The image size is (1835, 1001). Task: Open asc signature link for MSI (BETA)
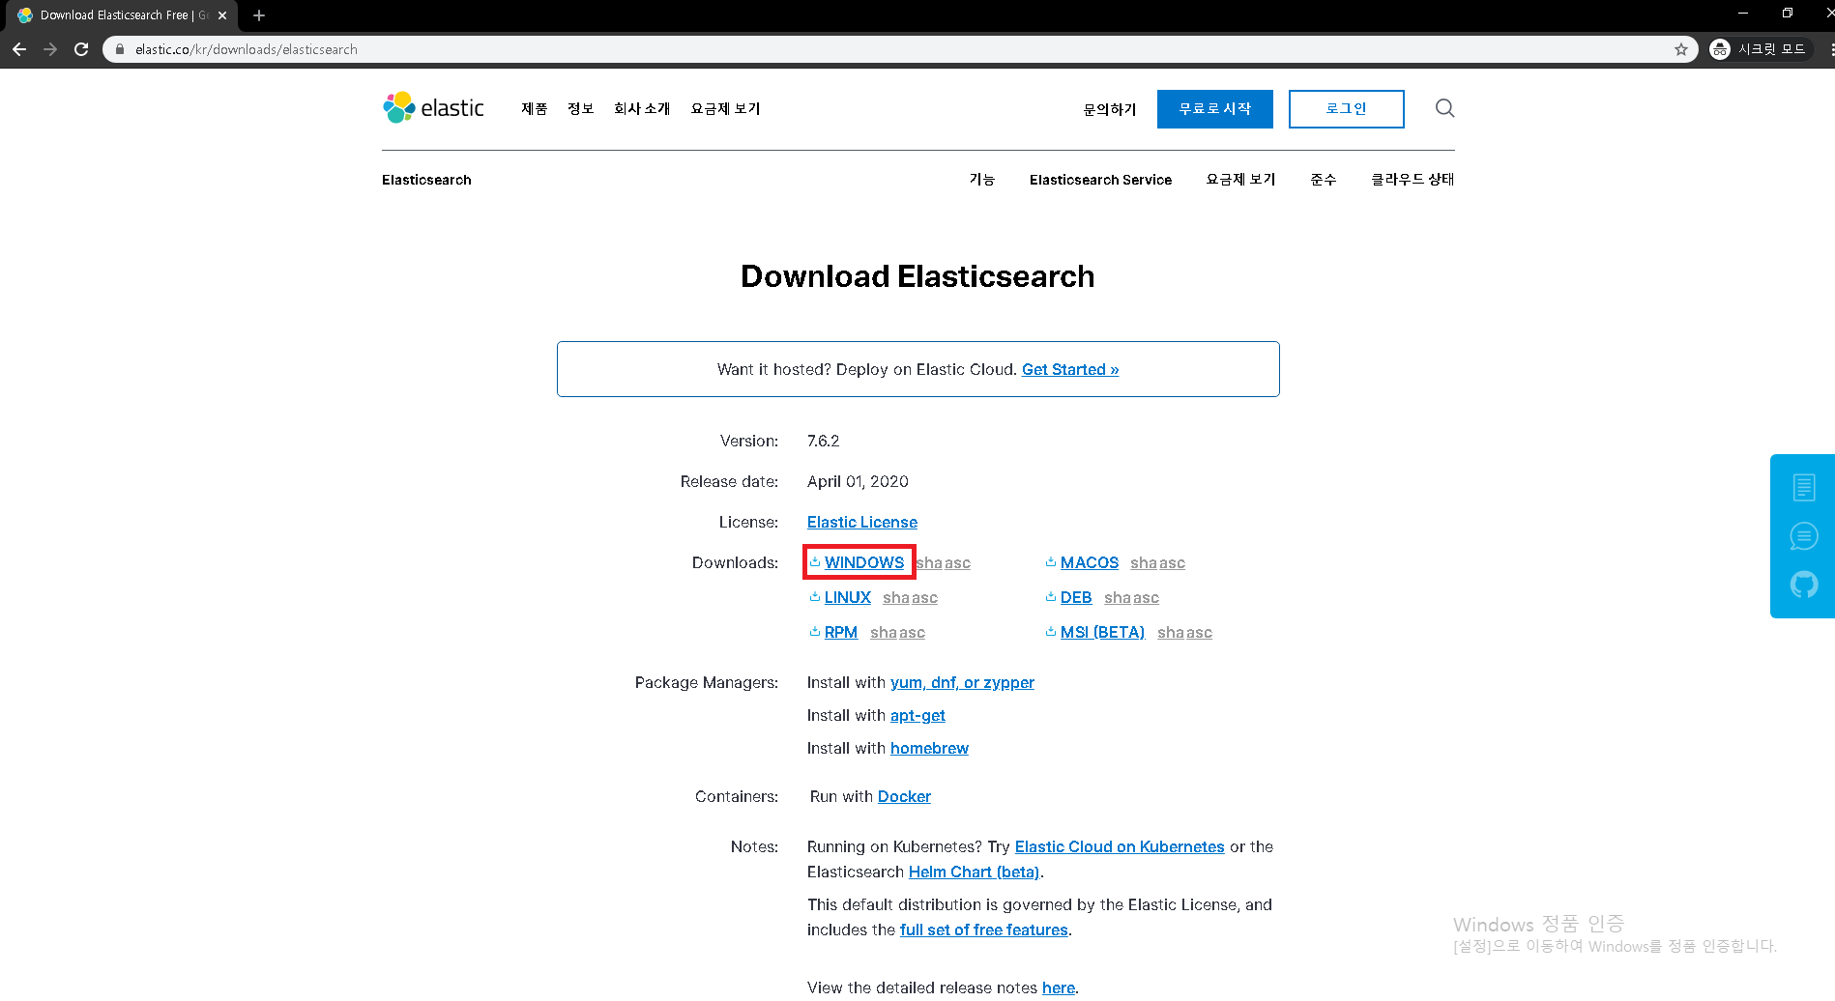1200,633
